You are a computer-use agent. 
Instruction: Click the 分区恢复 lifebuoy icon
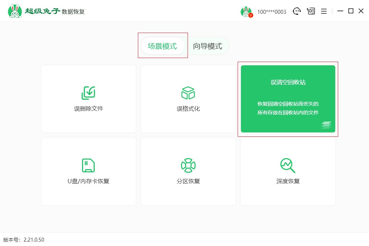(x=188, y=165)
